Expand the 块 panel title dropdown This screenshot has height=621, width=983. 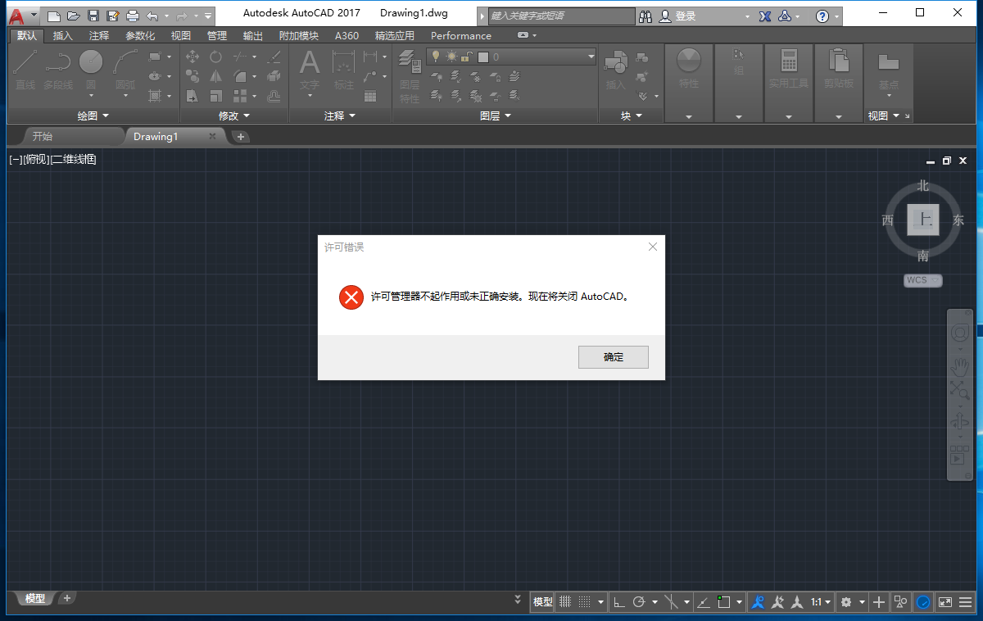[631, 116]
